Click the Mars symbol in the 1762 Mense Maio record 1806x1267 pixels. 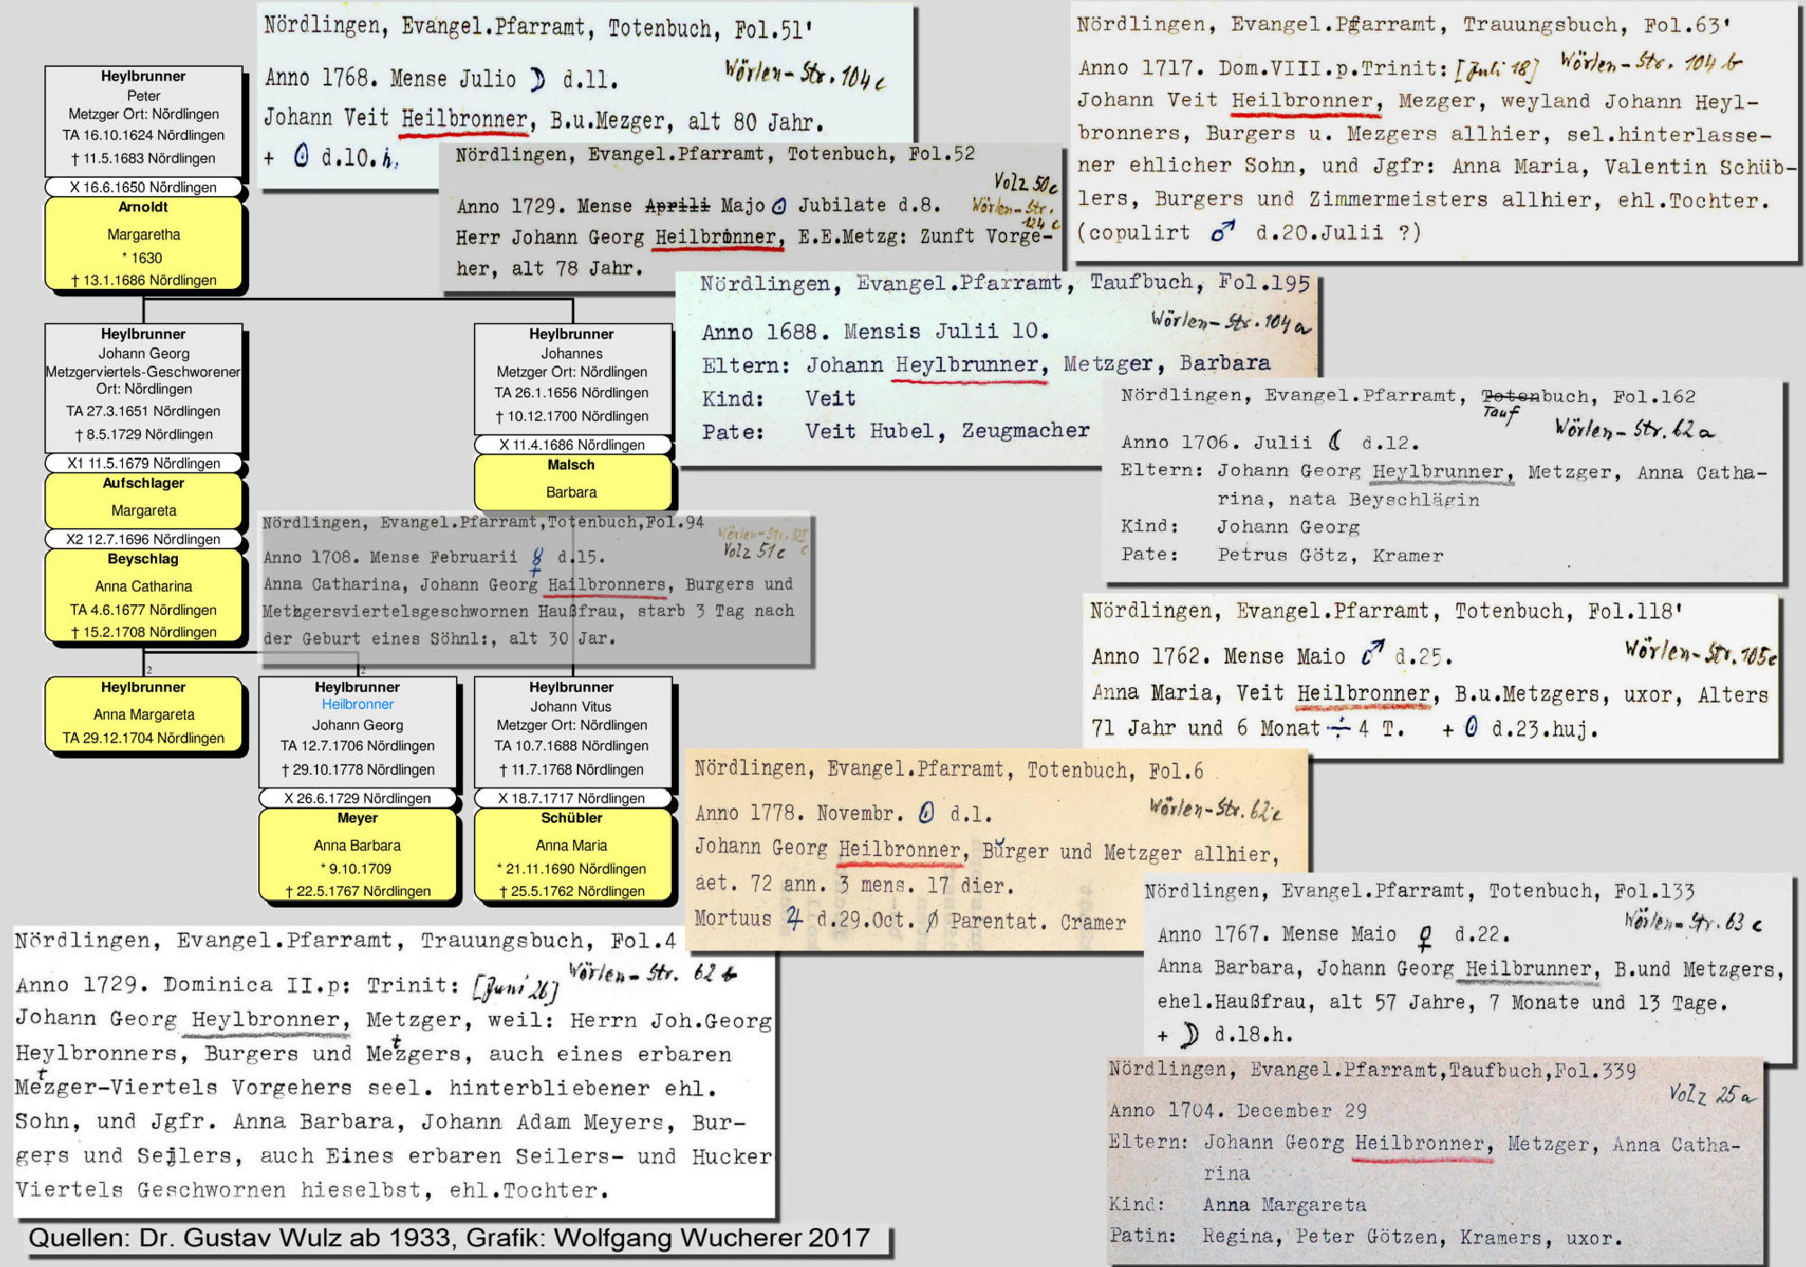pos(1373,653)
